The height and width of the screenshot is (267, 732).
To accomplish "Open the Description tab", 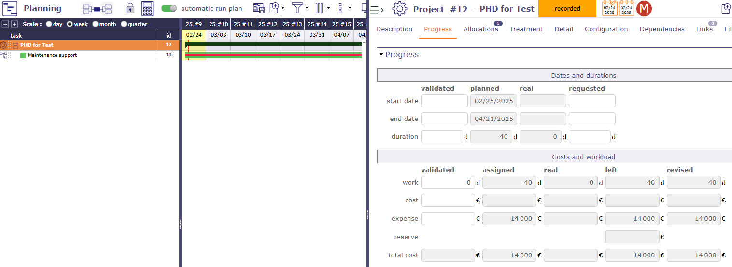I will coord(394,29).
